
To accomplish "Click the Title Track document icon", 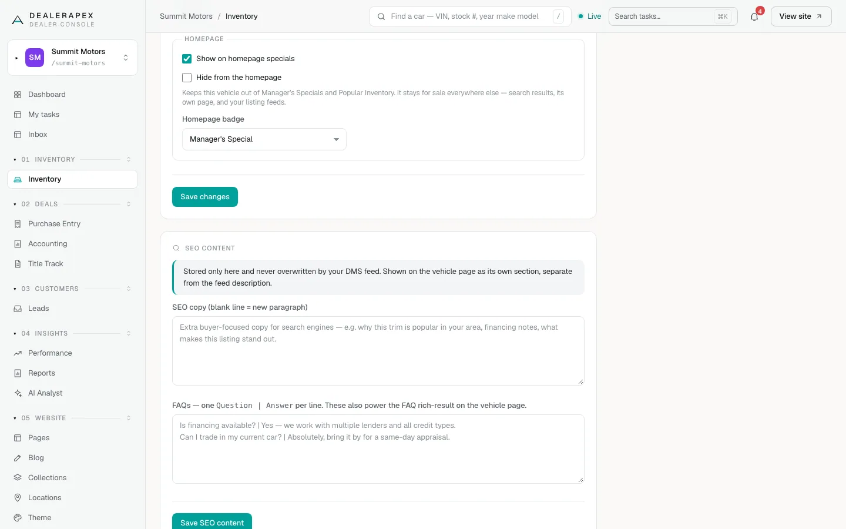I will click(18, 264).
